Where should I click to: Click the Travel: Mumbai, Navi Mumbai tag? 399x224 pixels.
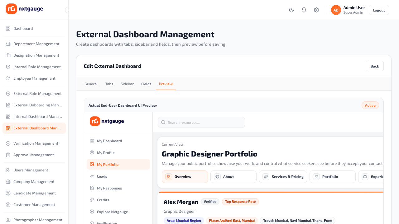pos(298,221)
